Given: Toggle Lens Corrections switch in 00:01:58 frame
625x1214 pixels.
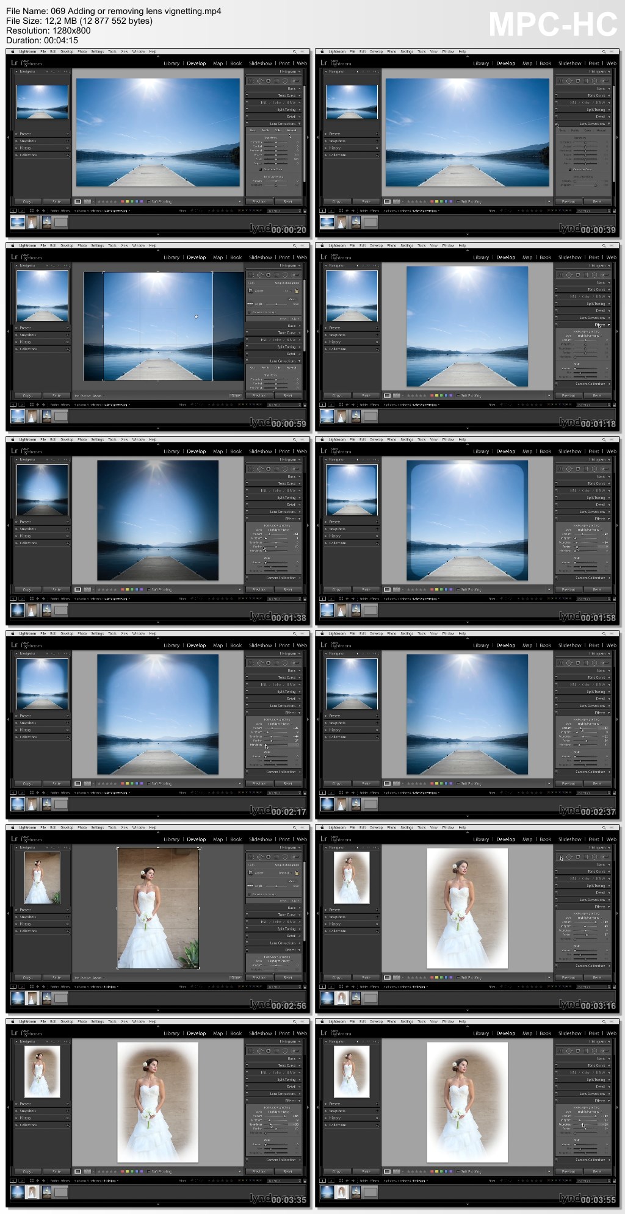Looking at the screenshot, I should (x=557, y=512).
